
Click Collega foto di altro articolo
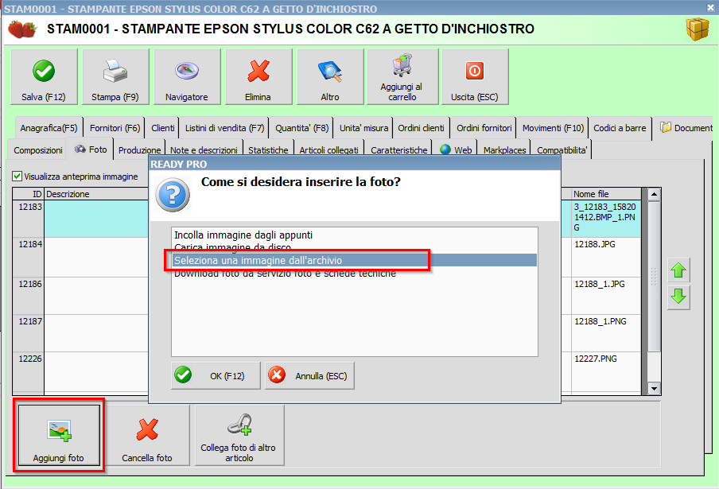tap(239, 435)
